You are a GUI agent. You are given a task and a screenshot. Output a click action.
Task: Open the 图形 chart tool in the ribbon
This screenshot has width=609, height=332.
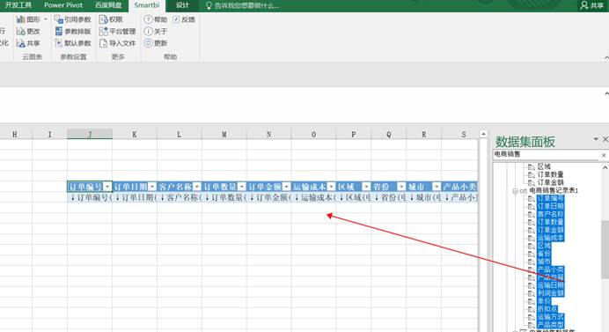[x=28, y=19]
